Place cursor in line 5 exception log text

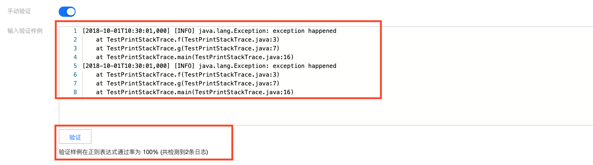pos(209,66)
